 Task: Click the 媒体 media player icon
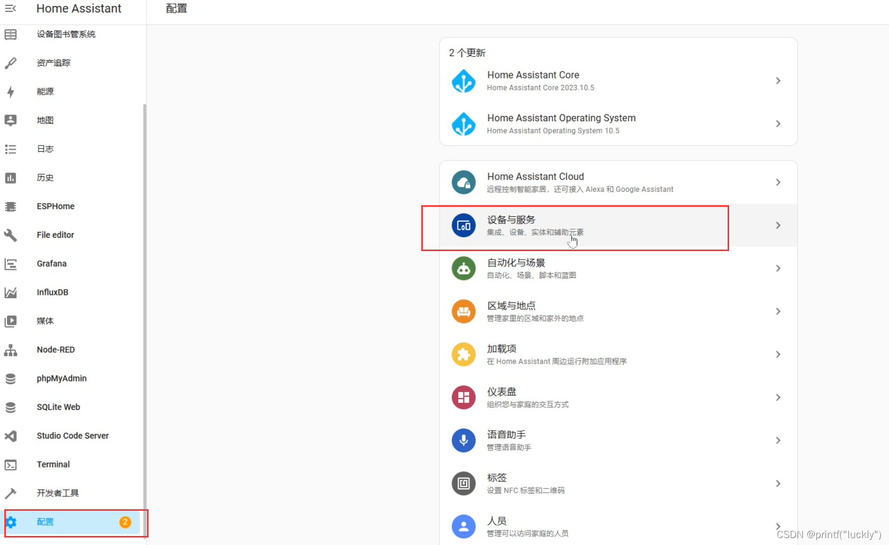coord(11,321)
